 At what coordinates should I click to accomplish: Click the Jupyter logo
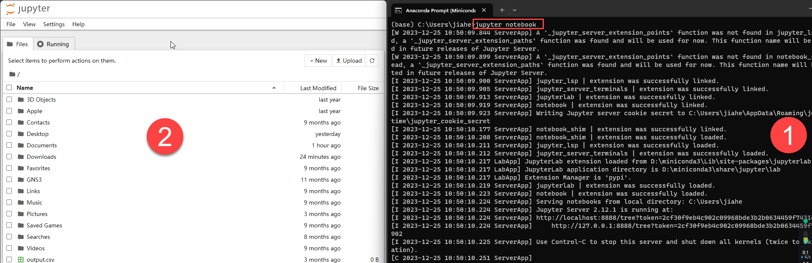point(28,8)
